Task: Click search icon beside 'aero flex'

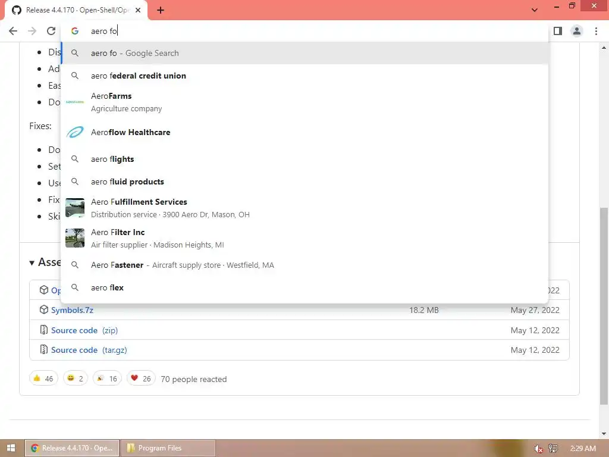Action: coord(75,287)
